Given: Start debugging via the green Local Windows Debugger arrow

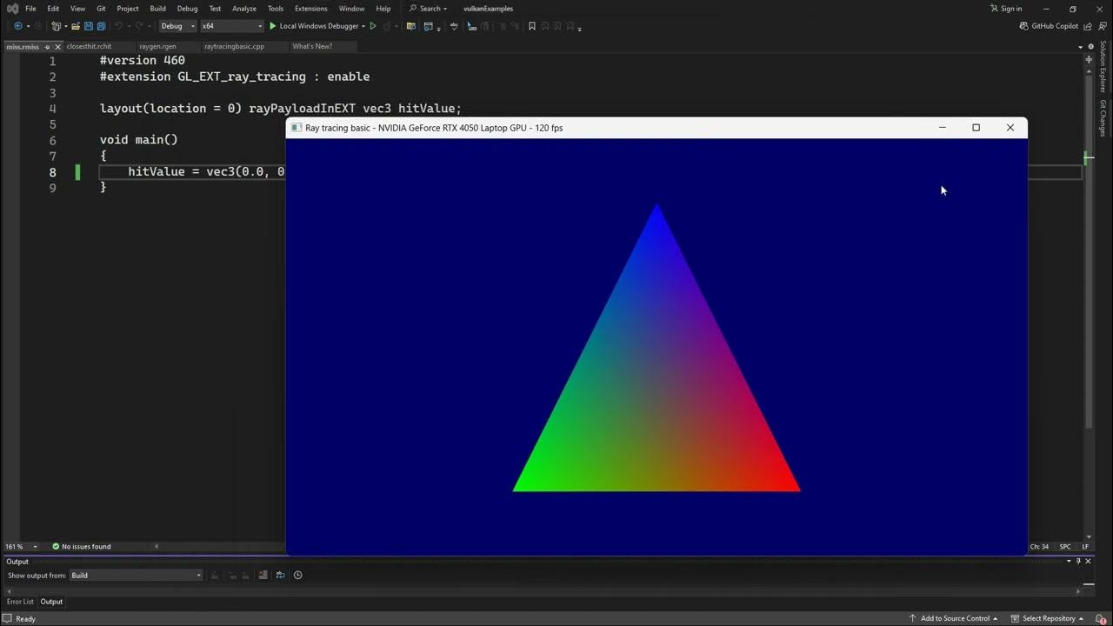Looking at the screenshot, I should 271,26.
